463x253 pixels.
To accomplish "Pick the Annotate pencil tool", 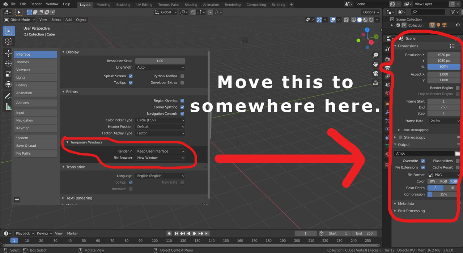I will (x=8, y=96).
